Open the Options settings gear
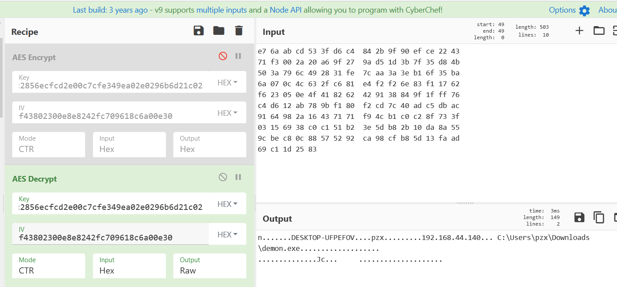Viewport: 617px width, 287px height. tap(584, 10)
